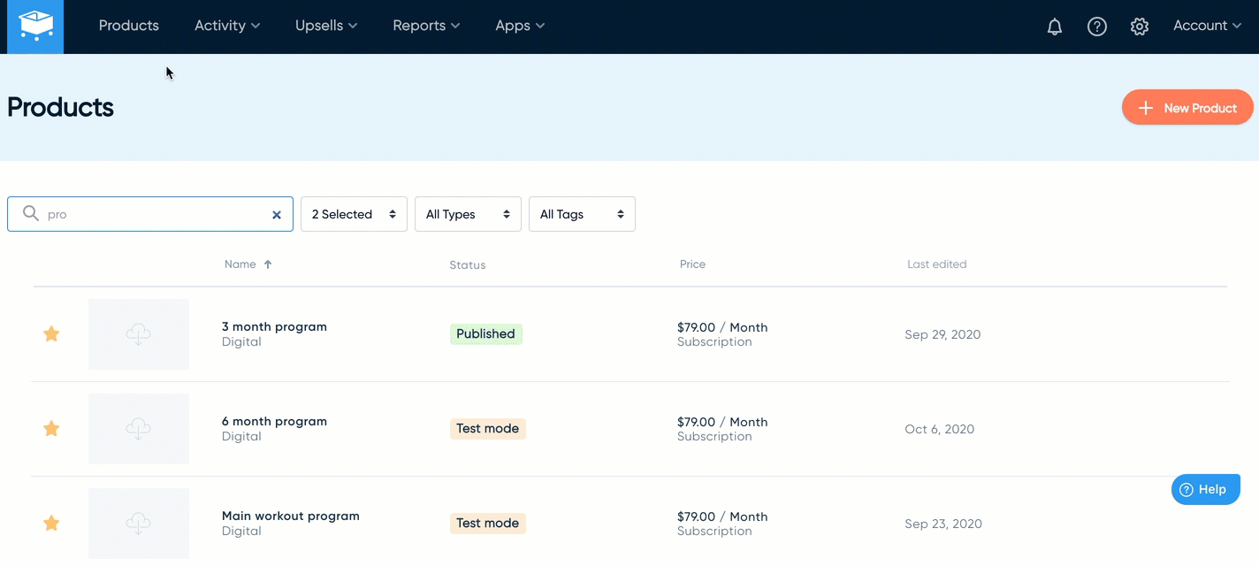Expand the Account menu
This screenshot has width=1259, height=566.
[x=1207, y=26]
